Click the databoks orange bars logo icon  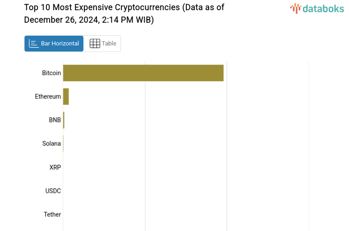[295, 8]
